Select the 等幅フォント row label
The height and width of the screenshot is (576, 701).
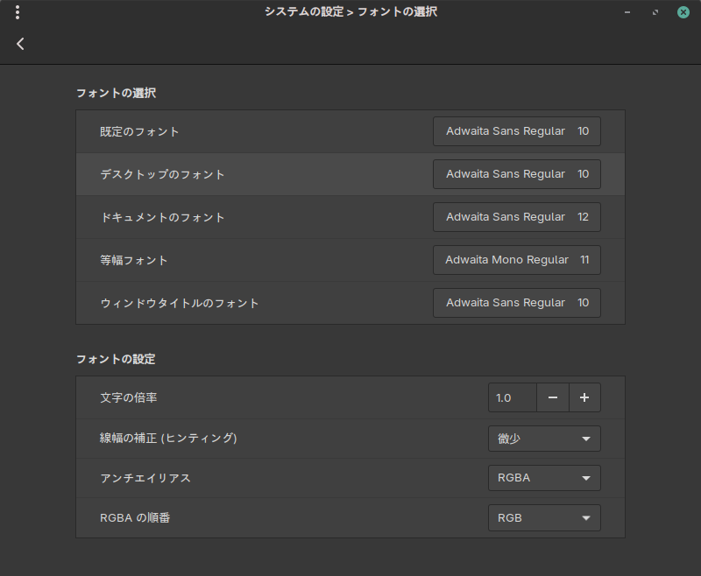[134, 260]
